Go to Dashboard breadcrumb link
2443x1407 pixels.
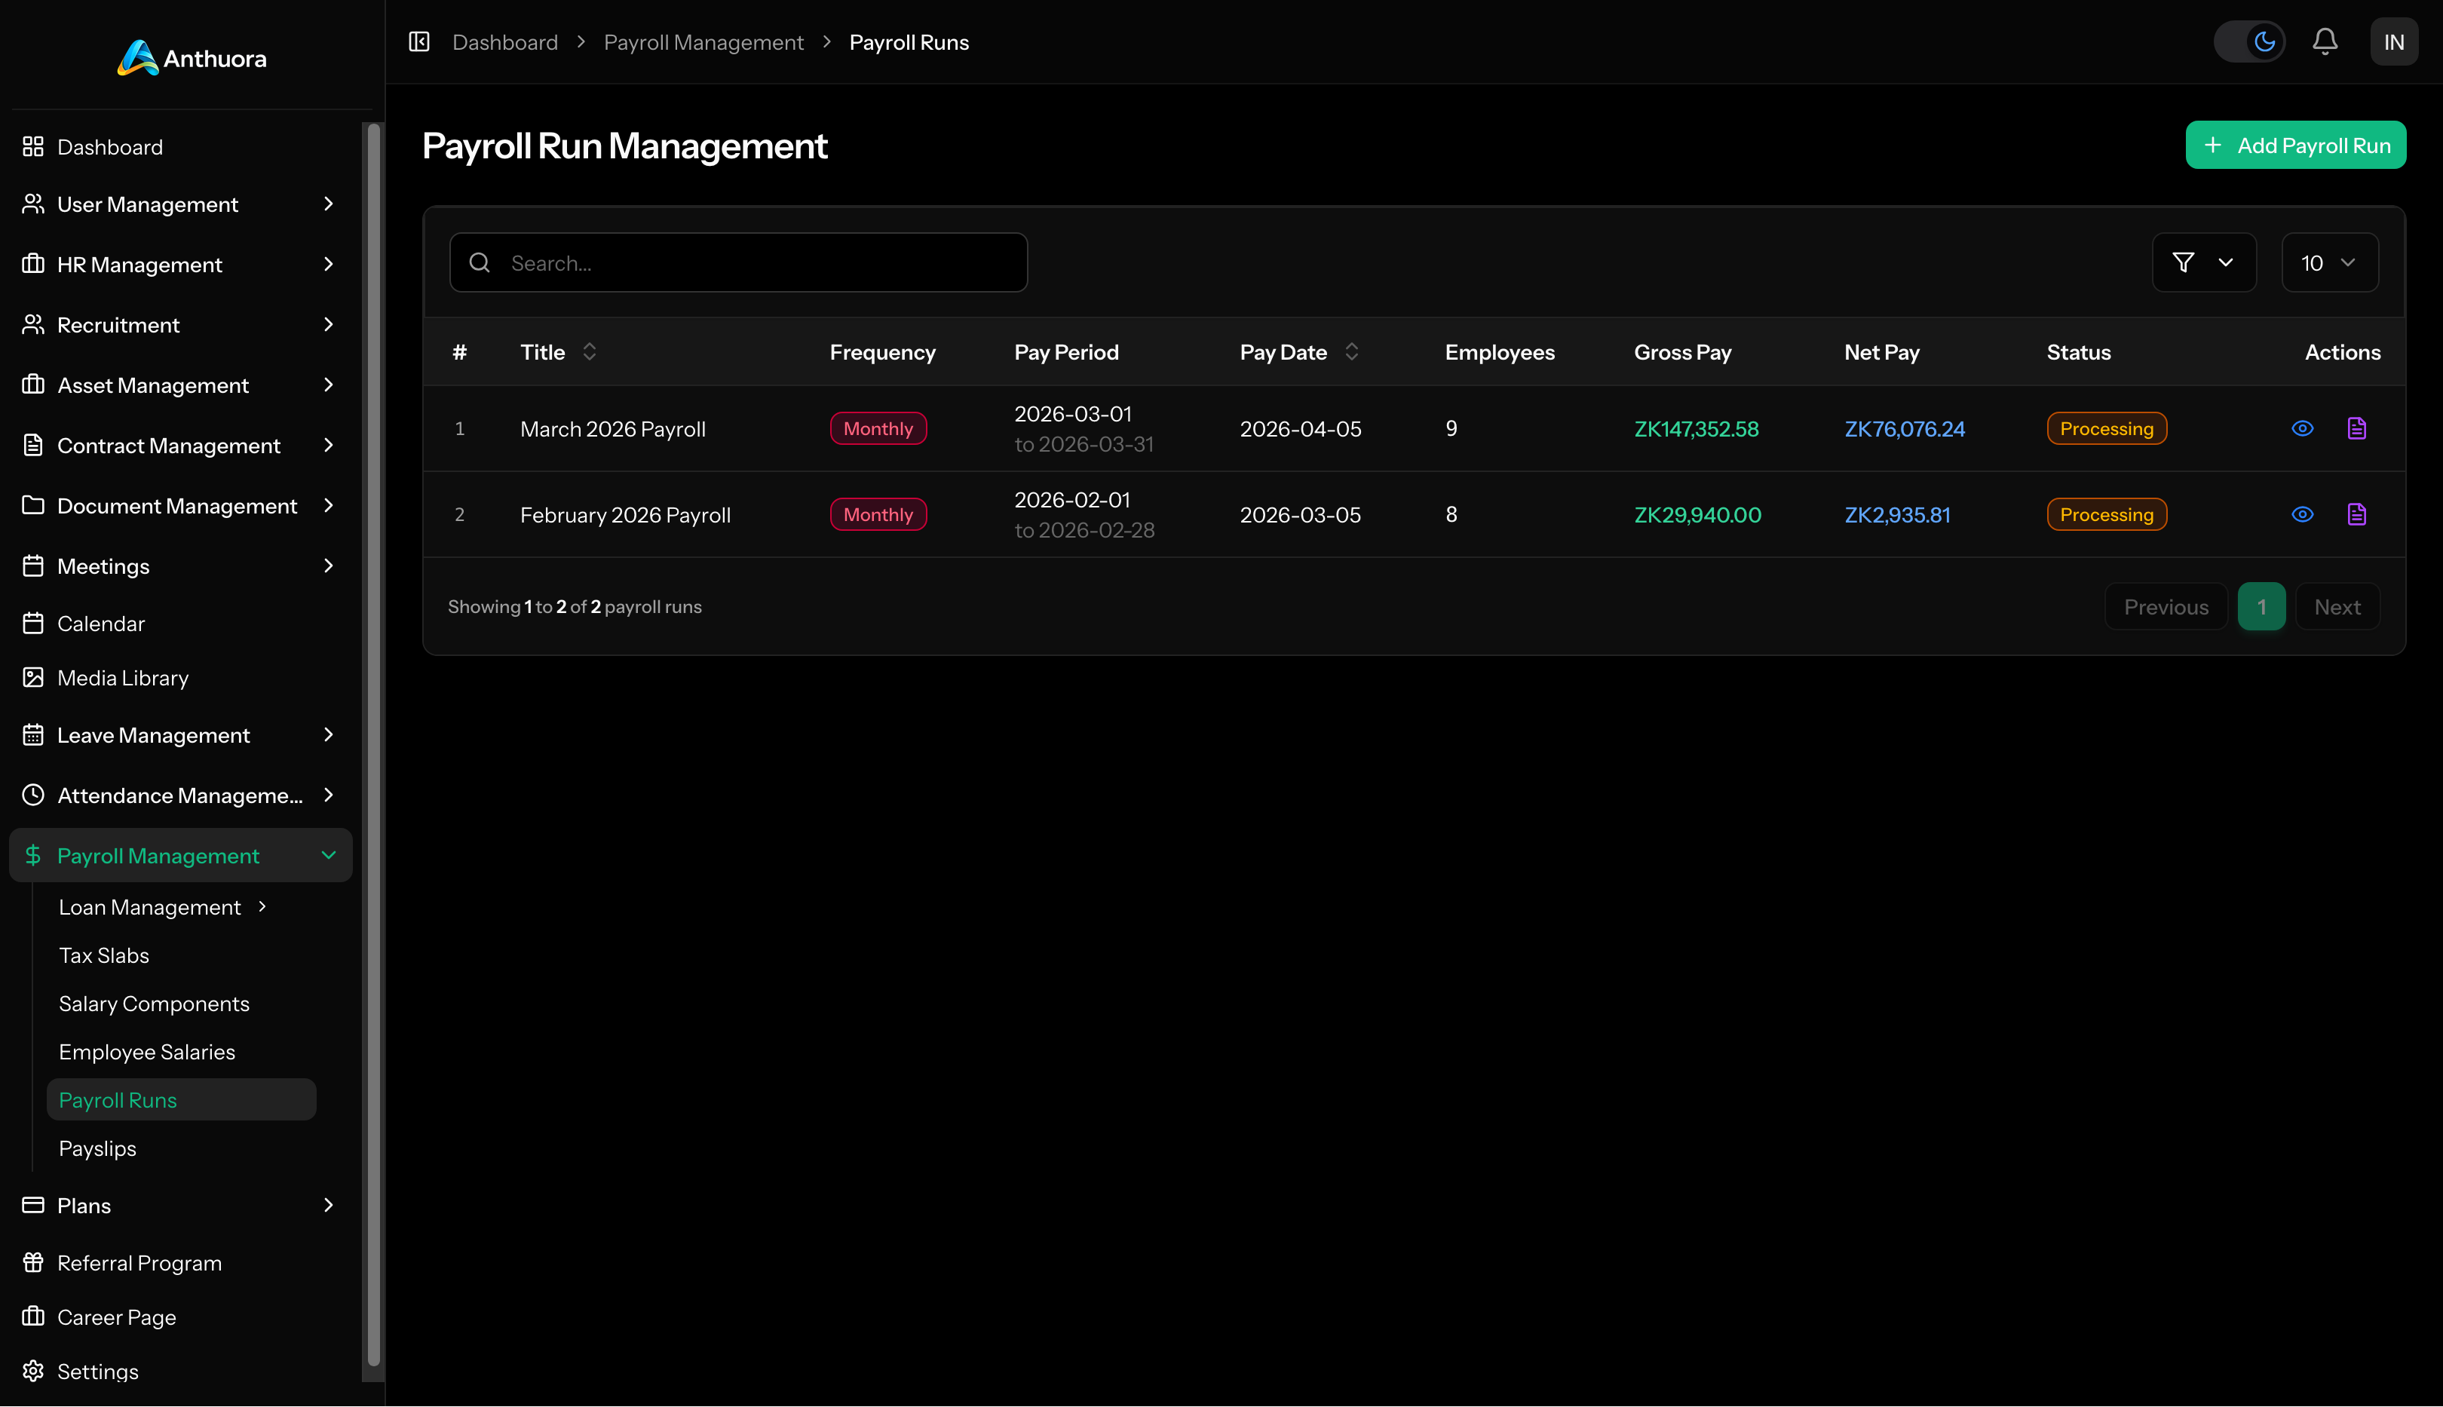tap(504, 41)
